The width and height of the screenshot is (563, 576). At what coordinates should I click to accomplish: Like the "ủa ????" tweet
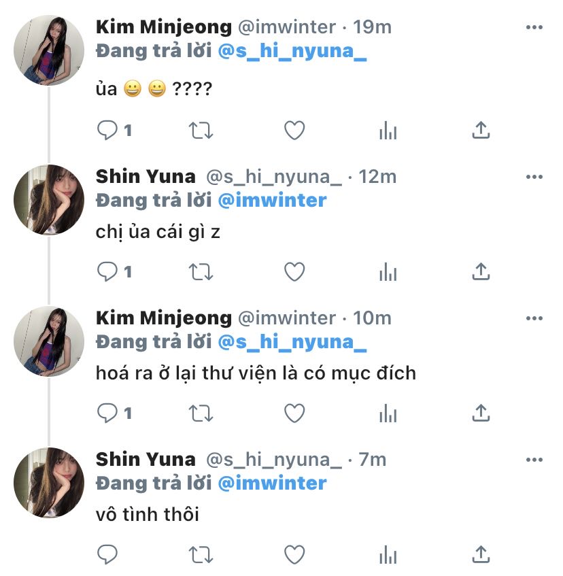tap(294, 131)
